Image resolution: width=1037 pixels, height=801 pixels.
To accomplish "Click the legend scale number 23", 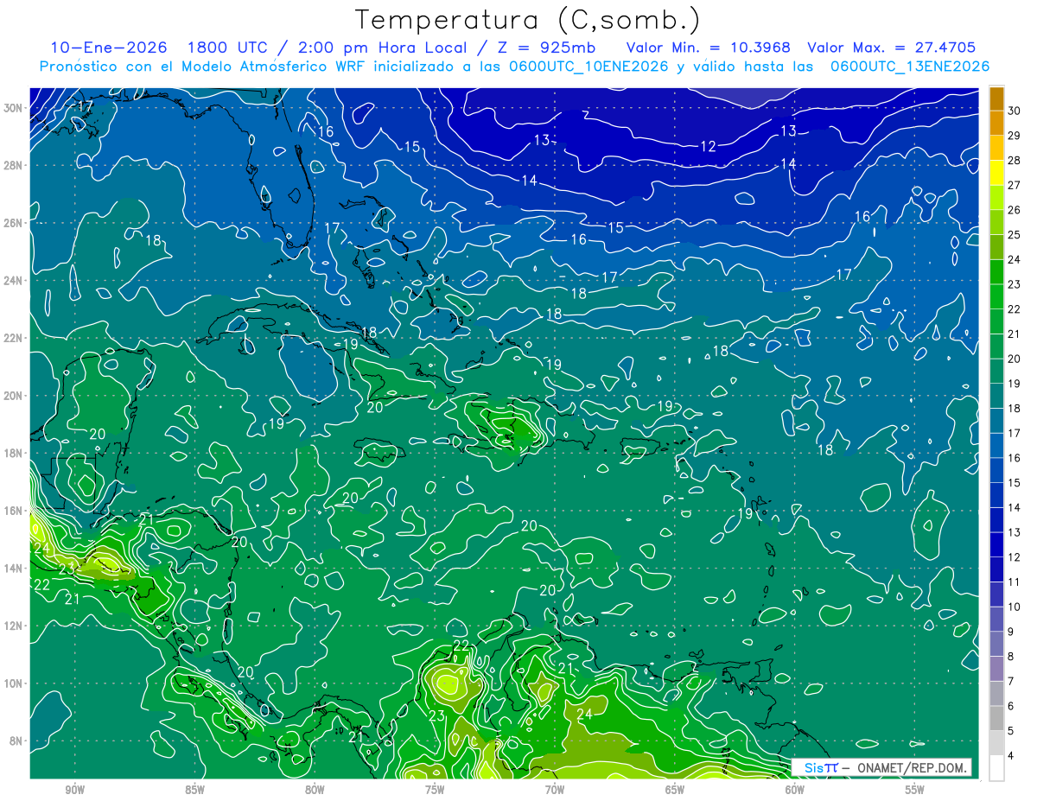I will click(1015, 284).
